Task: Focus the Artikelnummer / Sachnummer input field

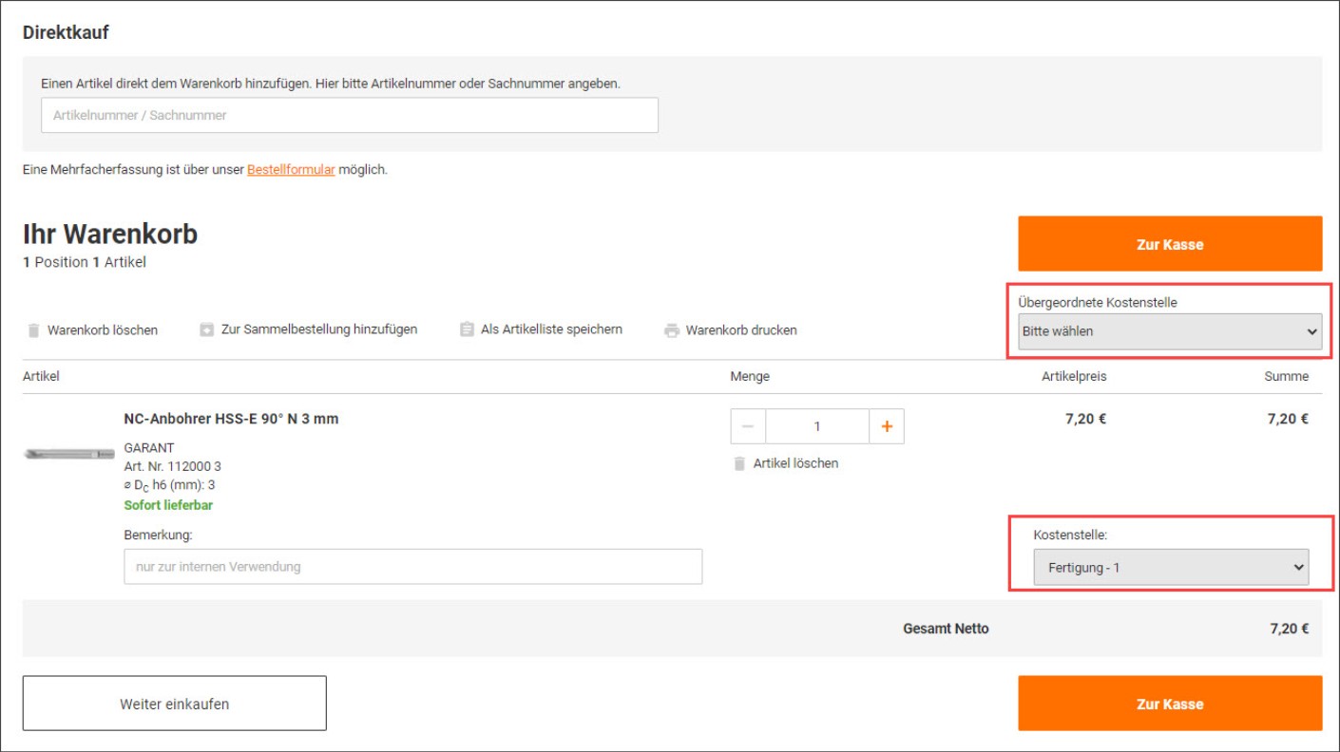Action: [x=349, y=116]
